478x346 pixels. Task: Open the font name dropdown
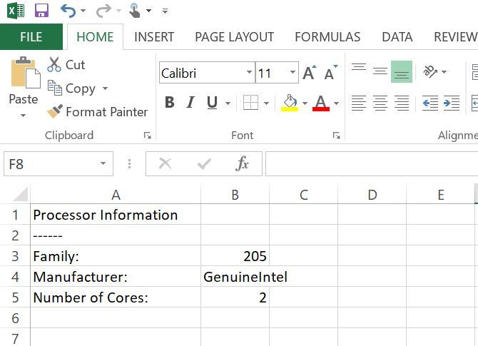[249, 73]
